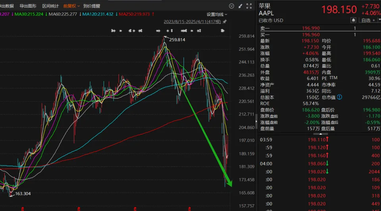Collapse the quote panel with the divider handle
Image resolution: width=381 pixels, height=211 pixels.
[x=256, y=121]
